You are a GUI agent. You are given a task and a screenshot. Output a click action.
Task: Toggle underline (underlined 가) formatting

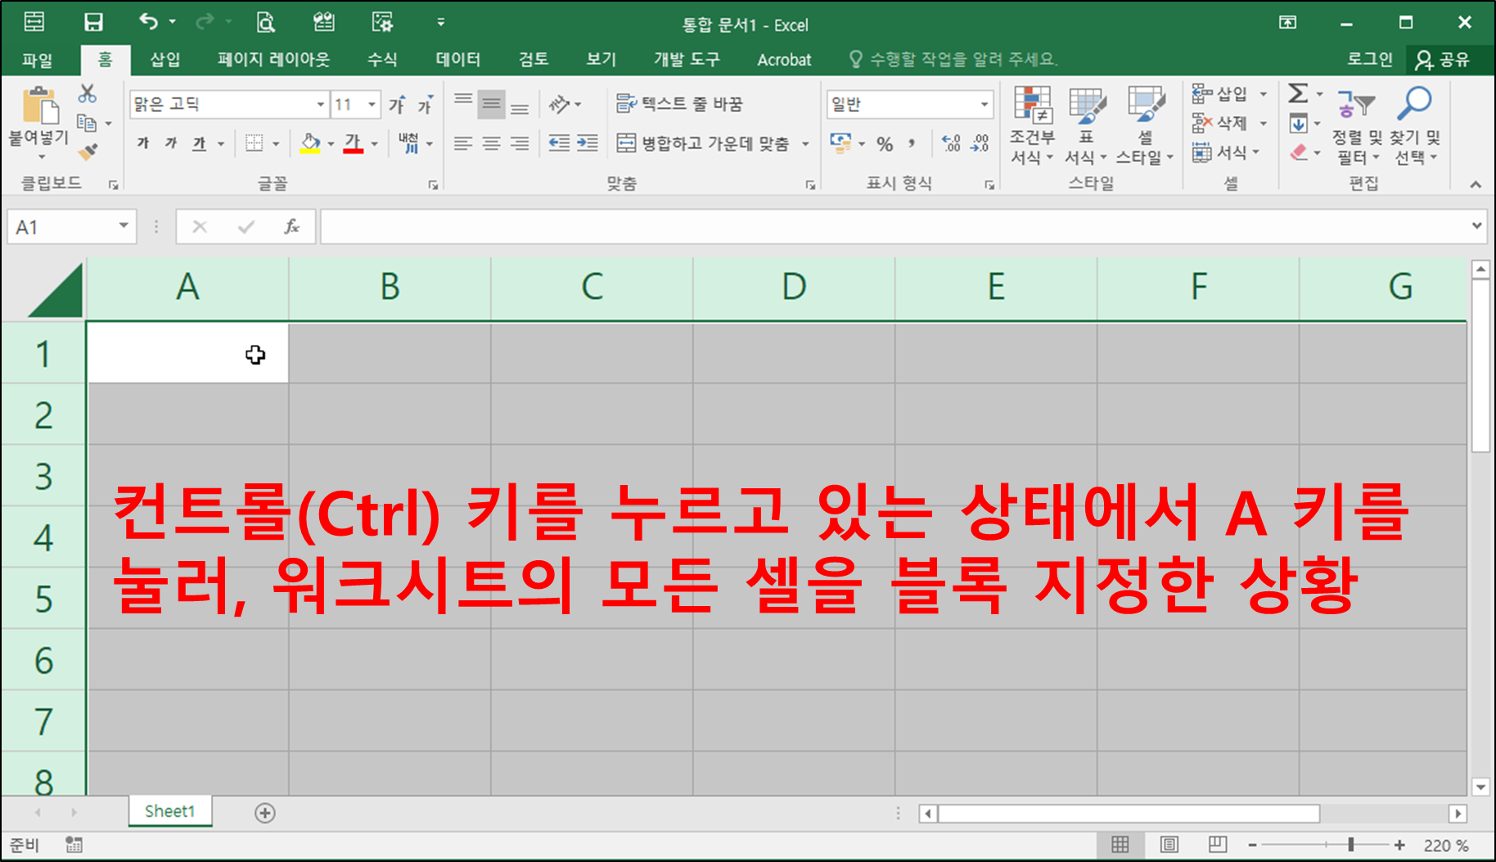199,144
